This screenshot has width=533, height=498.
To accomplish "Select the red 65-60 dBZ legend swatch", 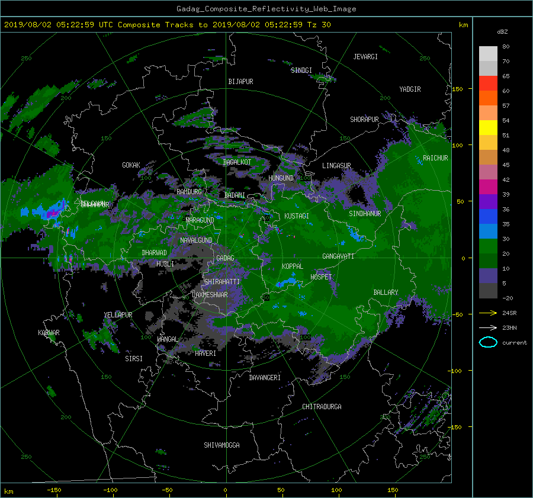I will tap(488, 83).
